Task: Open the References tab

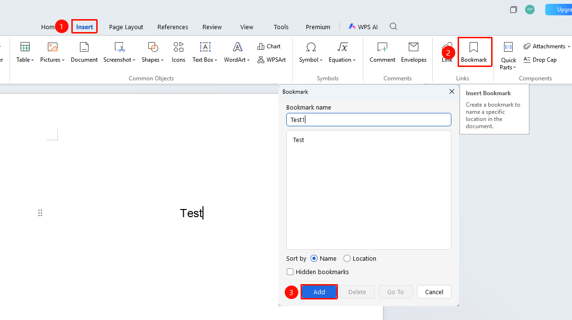Action: click(172, 27)
